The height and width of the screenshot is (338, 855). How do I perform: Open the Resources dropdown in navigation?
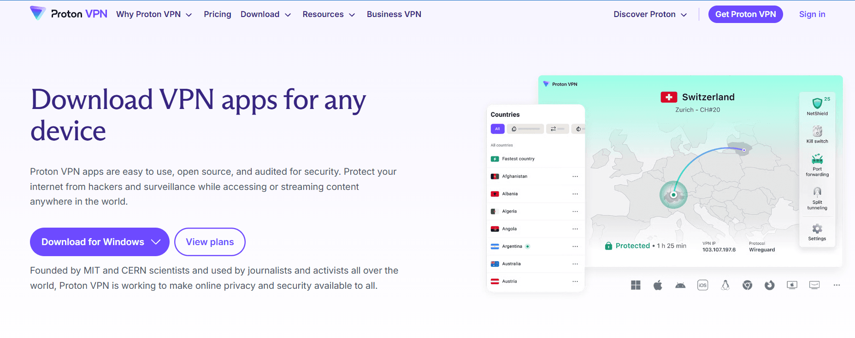click(329, 14)
